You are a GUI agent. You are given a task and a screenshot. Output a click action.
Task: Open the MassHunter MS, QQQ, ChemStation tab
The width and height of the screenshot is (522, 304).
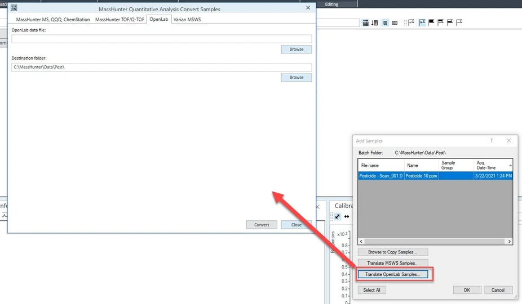(x=53, y=20)
